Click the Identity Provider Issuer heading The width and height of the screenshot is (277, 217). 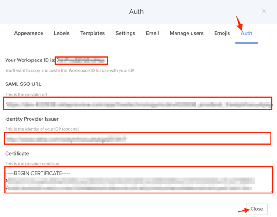33,119
